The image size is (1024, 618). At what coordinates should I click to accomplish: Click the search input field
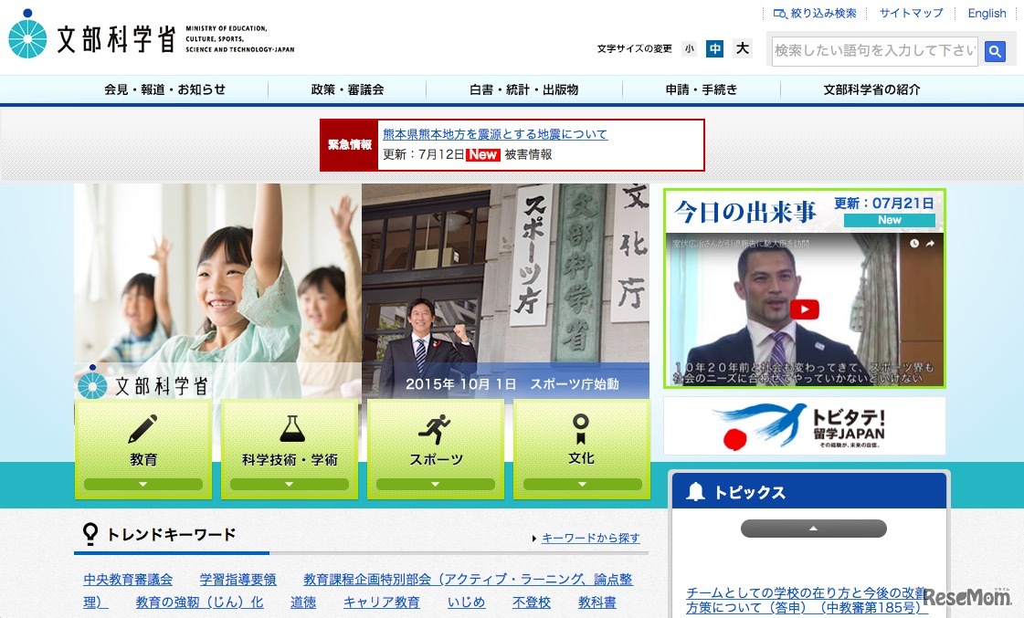pos(872,52)
